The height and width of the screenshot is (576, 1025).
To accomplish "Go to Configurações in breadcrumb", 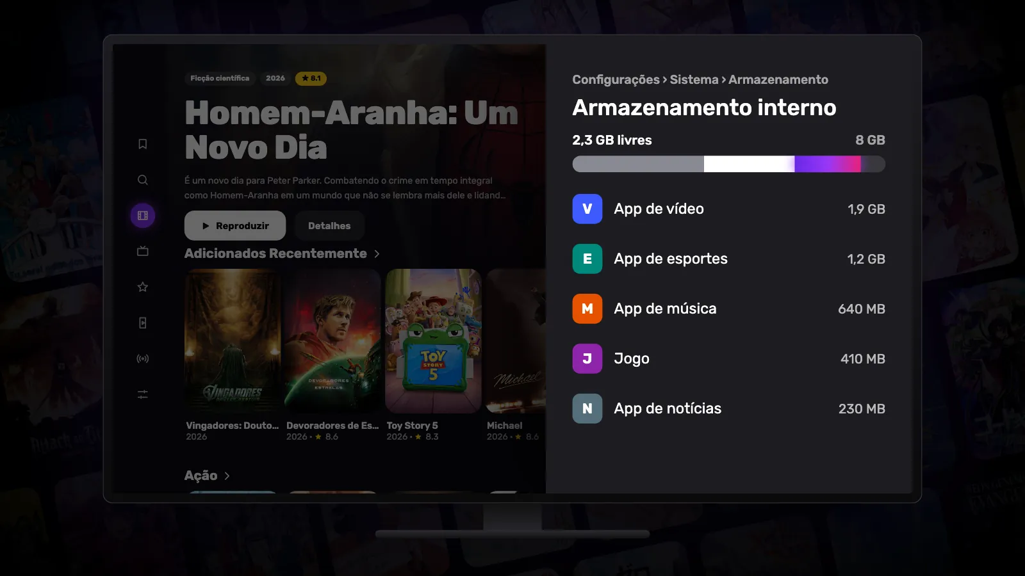I will tap(616, 79).
